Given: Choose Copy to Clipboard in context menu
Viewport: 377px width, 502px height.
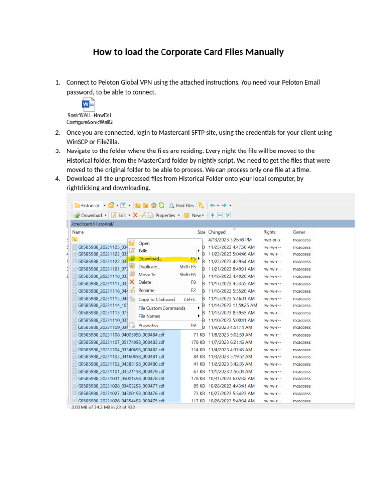Looking at the screenshot, I should [165, 300].
